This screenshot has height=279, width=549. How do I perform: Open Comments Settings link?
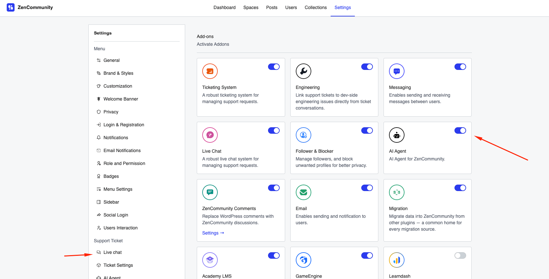pos(213,233)
